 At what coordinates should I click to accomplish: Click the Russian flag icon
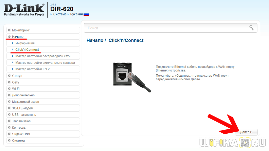(86, 14)
